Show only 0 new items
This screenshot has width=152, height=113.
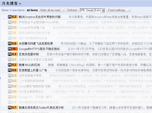click(x=17, y=10)
